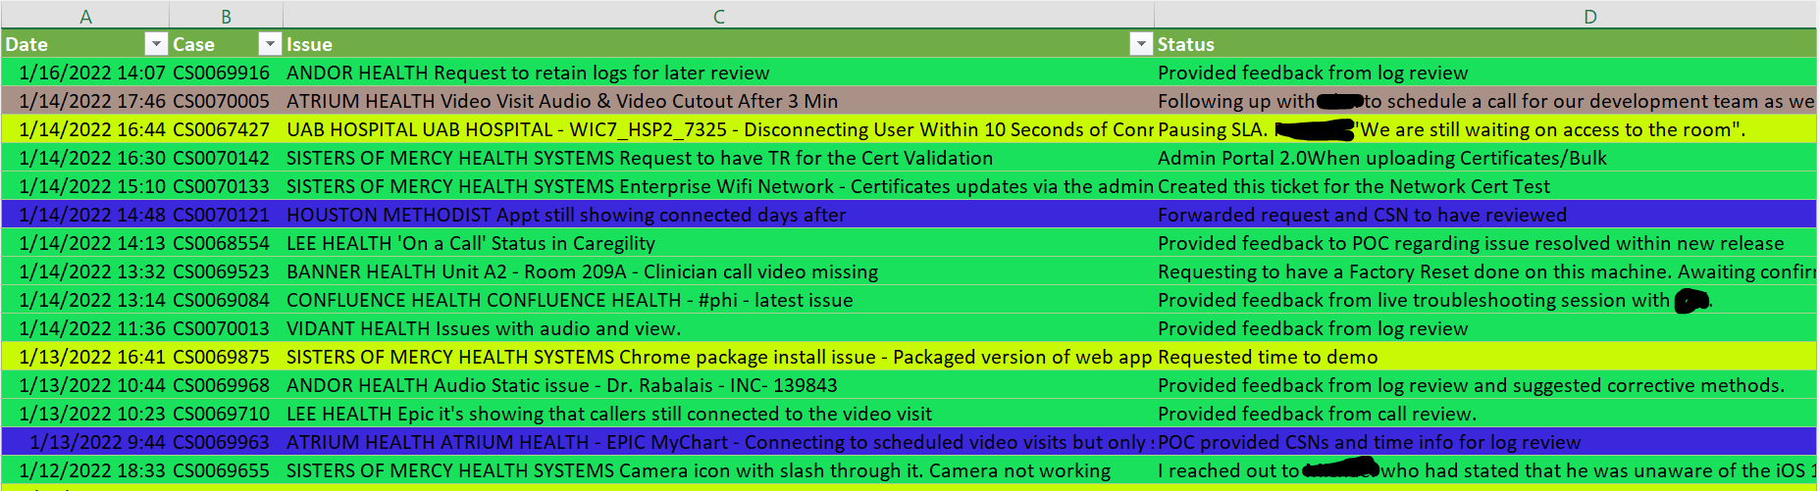Click status 'Admin Portal 2.0When uploading Certificates/Bulk'
This screenshot has height=491, width=1820.
point(1485,158)
